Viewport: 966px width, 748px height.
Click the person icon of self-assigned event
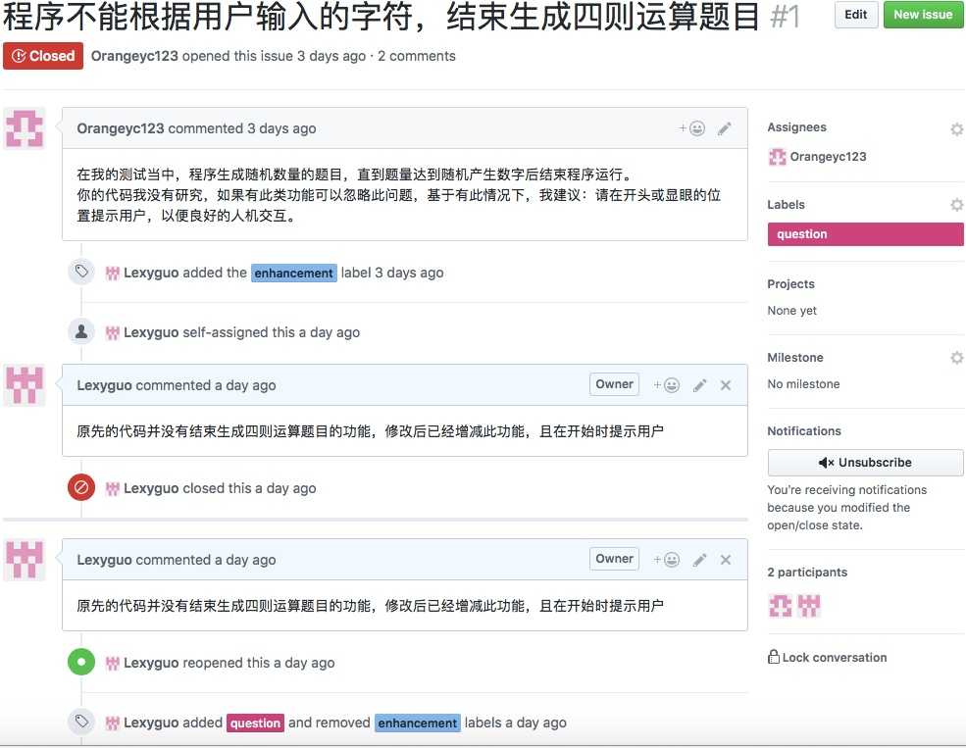[x=81, y=331]
